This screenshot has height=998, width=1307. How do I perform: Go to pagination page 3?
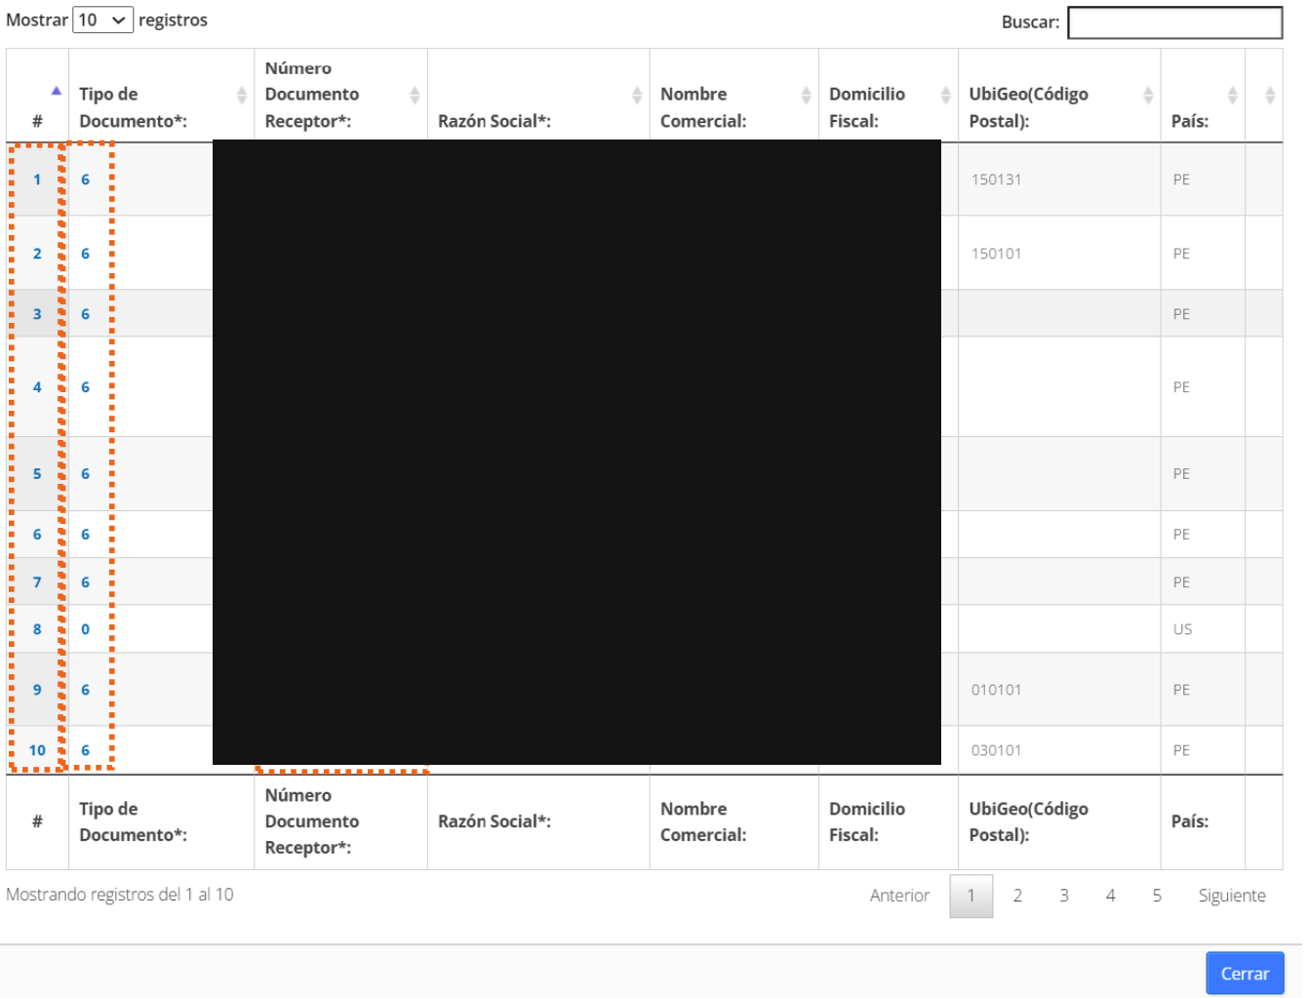coord(1064,896)
